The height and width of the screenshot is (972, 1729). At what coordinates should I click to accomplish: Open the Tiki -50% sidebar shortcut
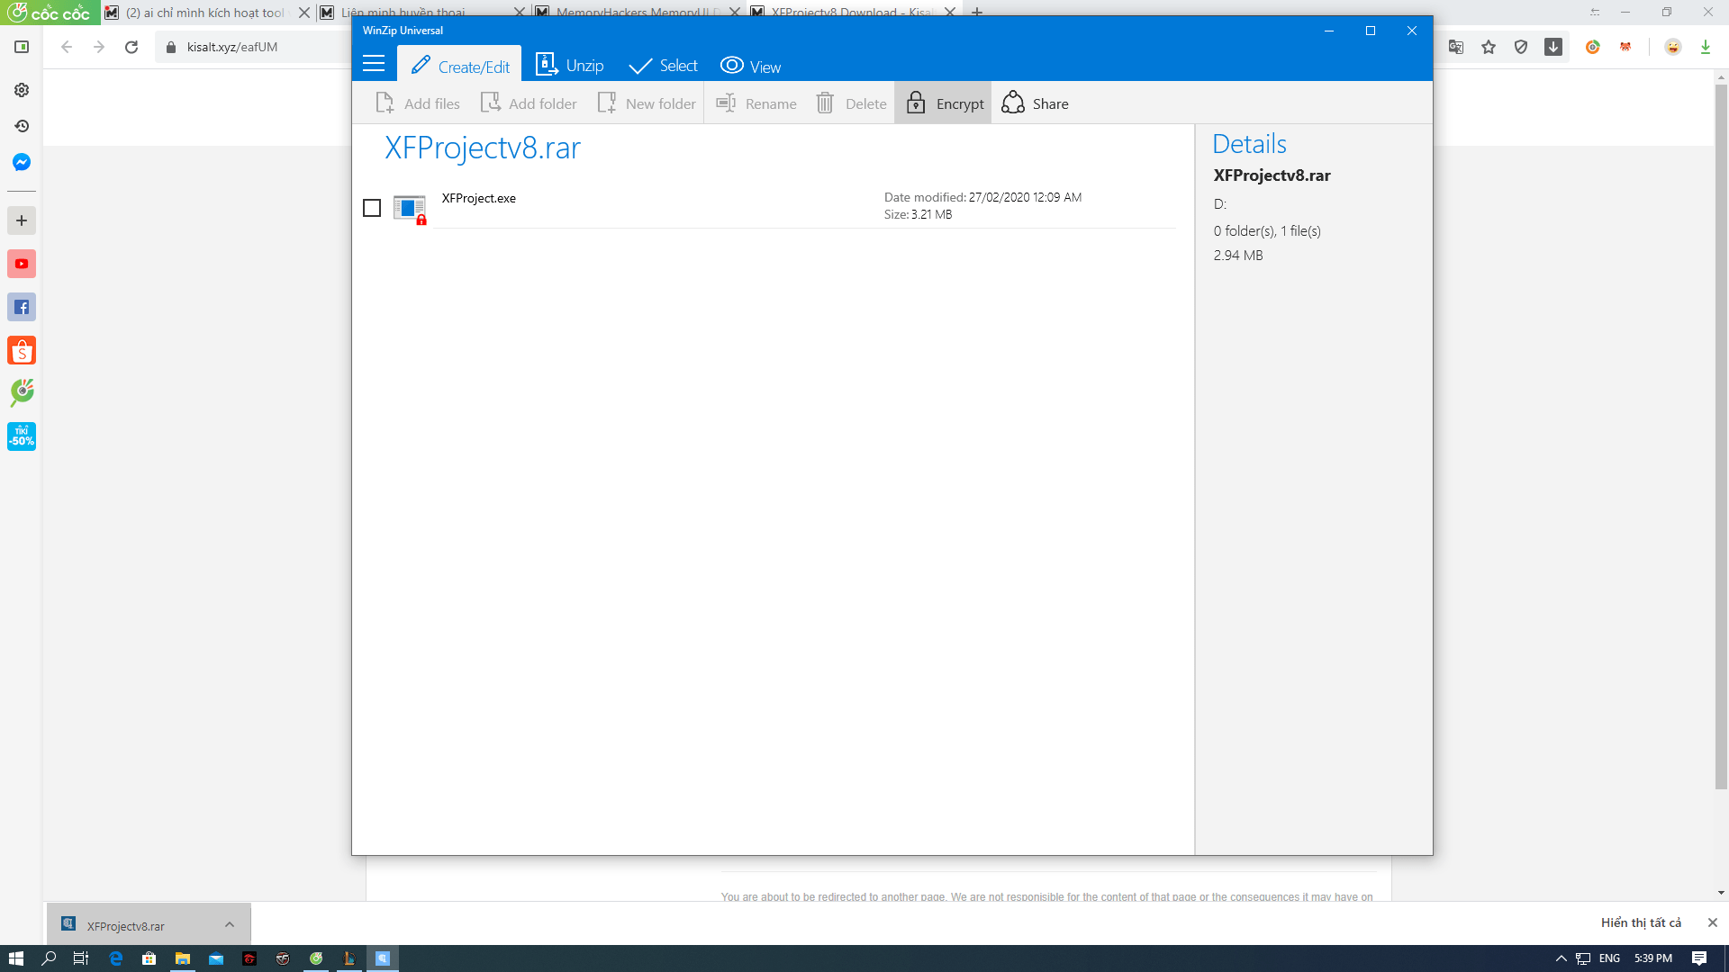pos(22,436)
